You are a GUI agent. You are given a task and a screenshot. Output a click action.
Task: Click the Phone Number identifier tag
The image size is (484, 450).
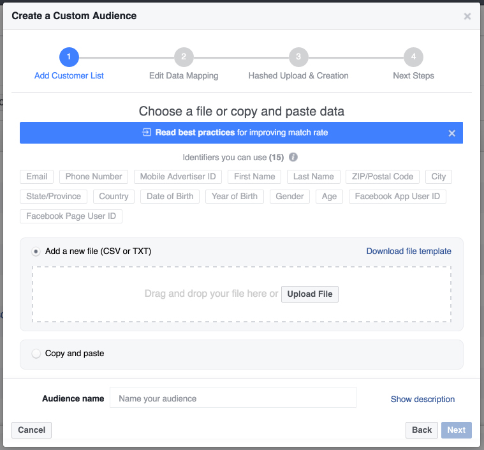click(94, 176)
